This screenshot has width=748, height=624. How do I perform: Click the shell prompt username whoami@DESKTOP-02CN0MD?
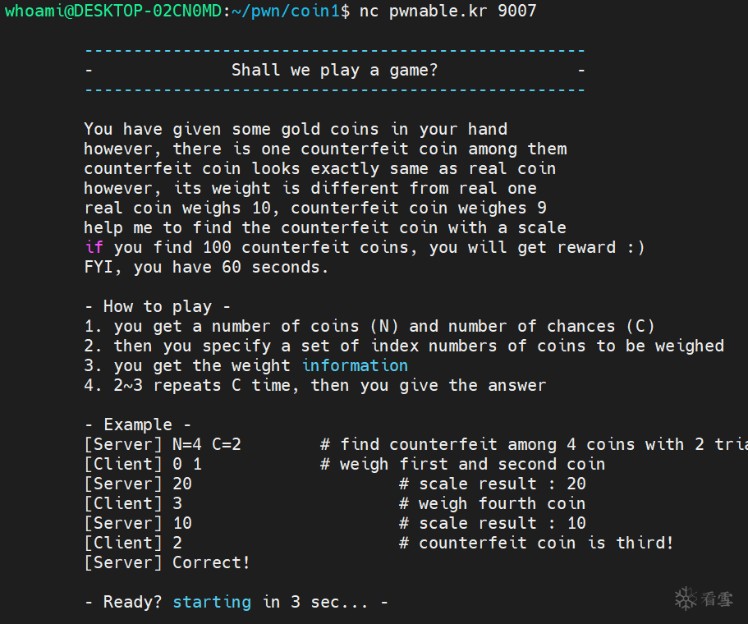tap(113, 11)
